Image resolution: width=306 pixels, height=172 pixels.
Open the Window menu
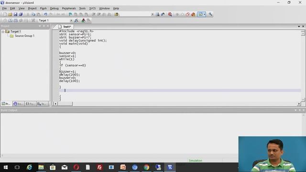104,9
